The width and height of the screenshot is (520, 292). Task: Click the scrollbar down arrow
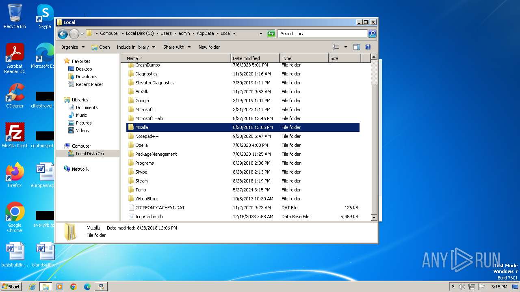(x=374, y=218)
